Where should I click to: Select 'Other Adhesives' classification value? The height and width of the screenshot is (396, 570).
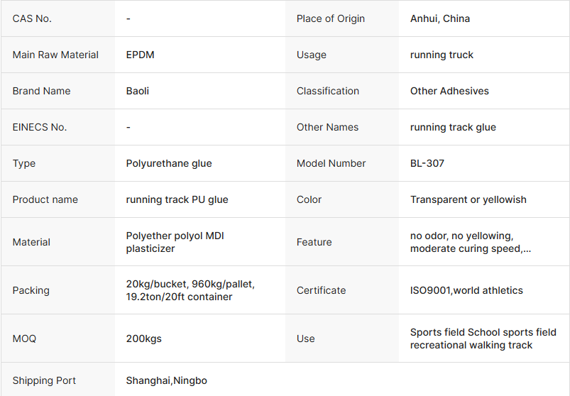449,91
